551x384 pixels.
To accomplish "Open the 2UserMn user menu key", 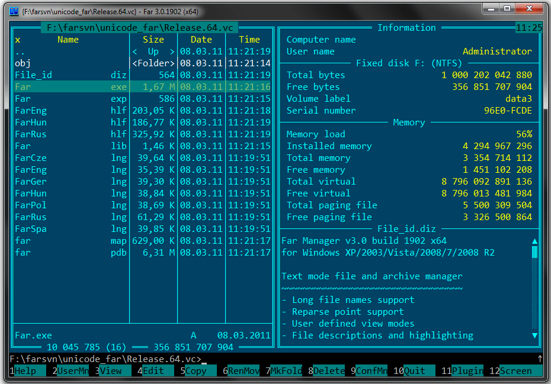I will click(71, 370).
